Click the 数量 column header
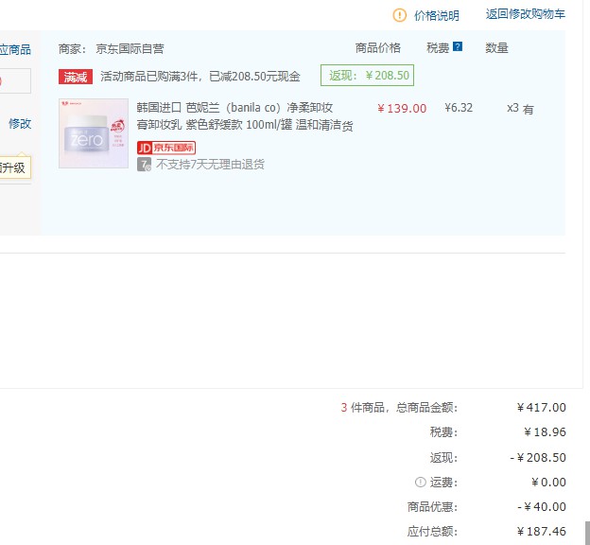Viewport: 590px width, 545px height. pos(496,48)
